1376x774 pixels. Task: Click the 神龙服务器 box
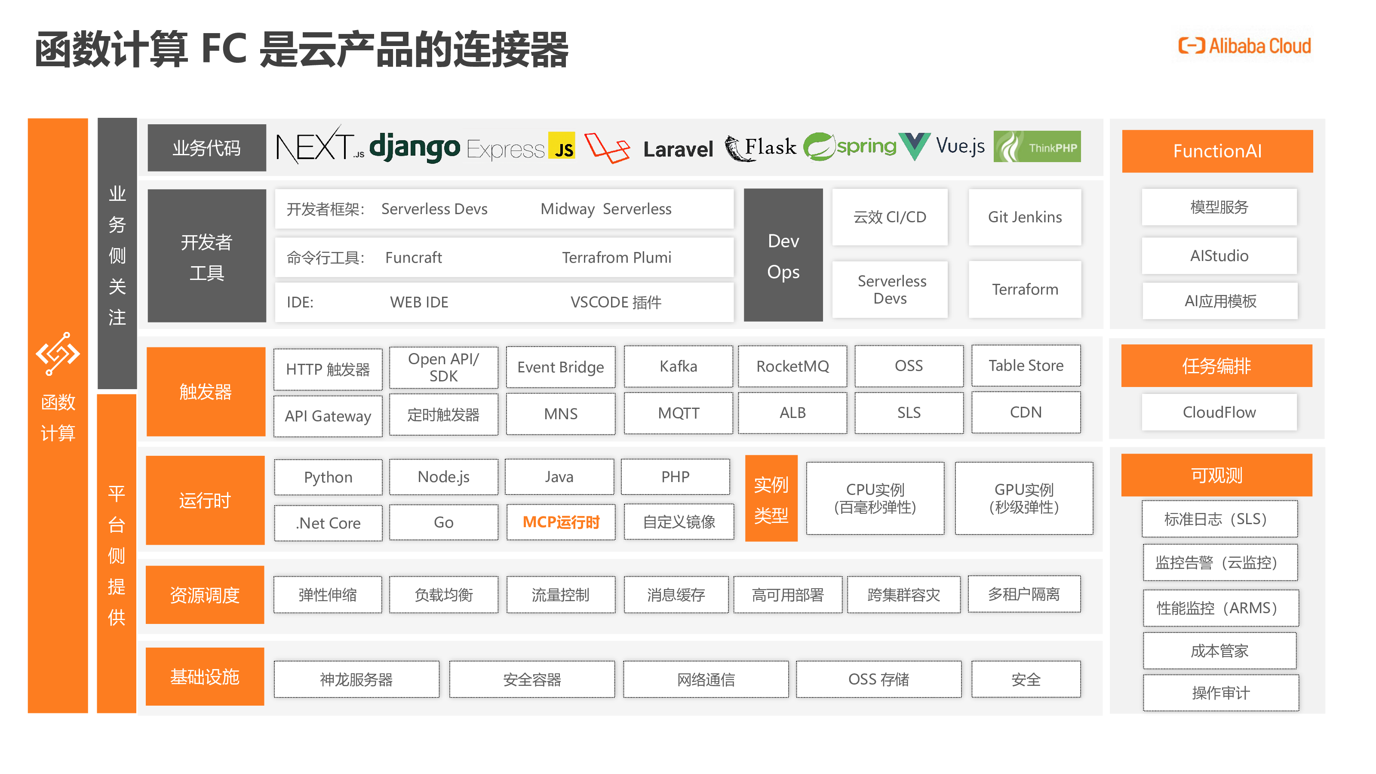tap(356, 679)
